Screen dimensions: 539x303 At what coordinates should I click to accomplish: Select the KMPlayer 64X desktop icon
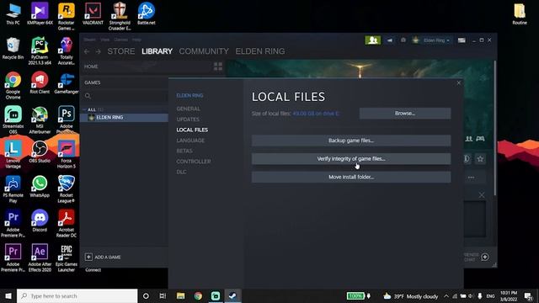coord(40,14)
